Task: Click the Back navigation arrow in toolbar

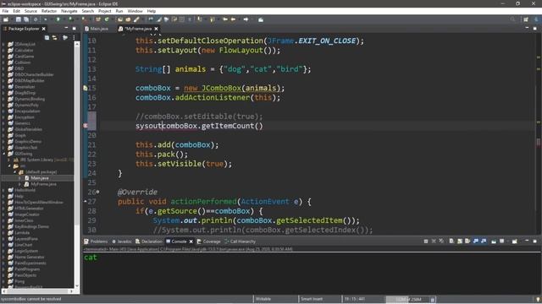Action: coord(233,19)
